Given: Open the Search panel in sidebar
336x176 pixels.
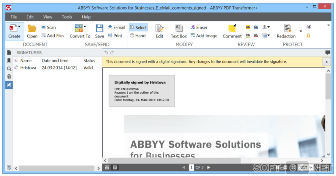Looking at the screenshot, I should pos(9,69).
